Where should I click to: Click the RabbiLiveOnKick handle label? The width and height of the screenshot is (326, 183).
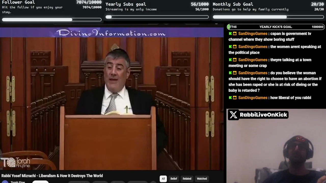click(x=264, y=115)
